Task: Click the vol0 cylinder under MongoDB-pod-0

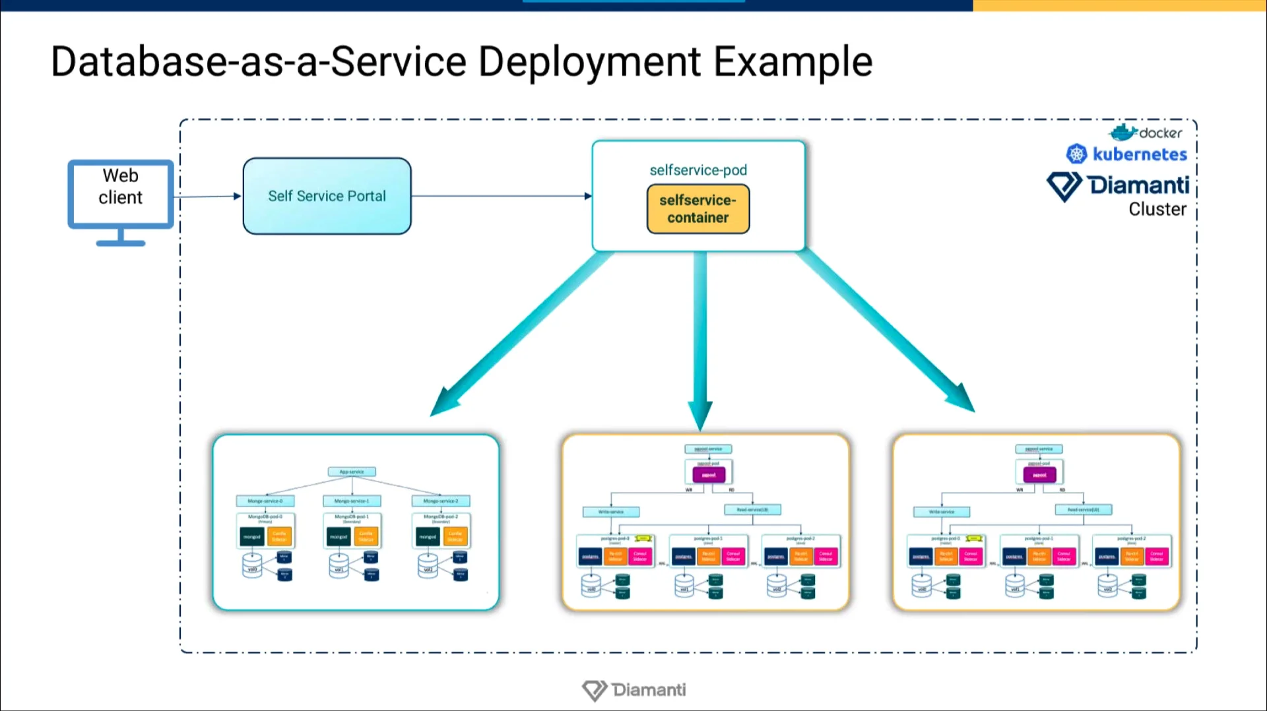Action: click(x=252, y=567)
